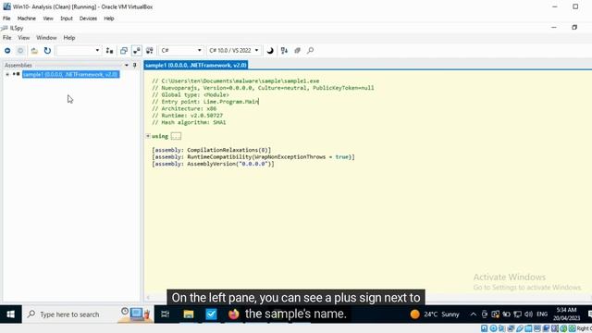Viewport: 592px width, 333px height.
Task: Click the Hash algorithm: SHA1 comment
Action: click(x=189, y=122)
